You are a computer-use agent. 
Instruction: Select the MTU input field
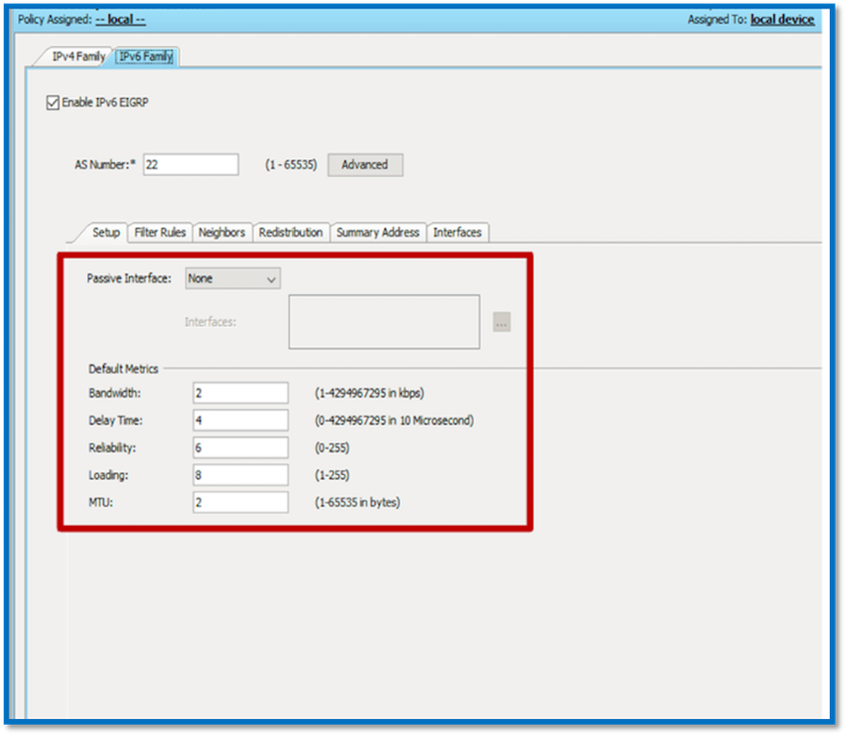tap(241, 502)
